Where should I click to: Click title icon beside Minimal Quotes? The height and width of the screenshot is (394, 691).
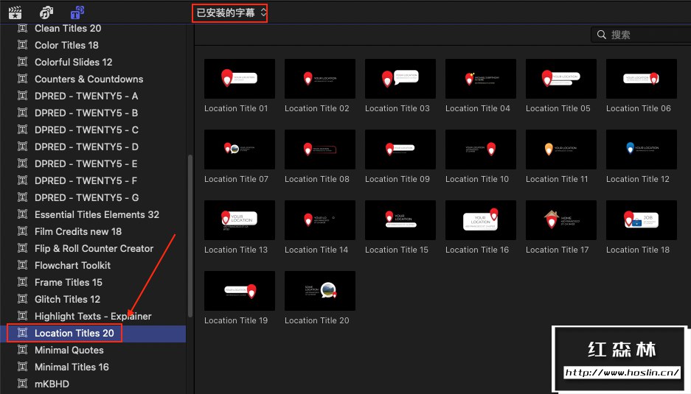pyautogui.click(x=22, y=350)
